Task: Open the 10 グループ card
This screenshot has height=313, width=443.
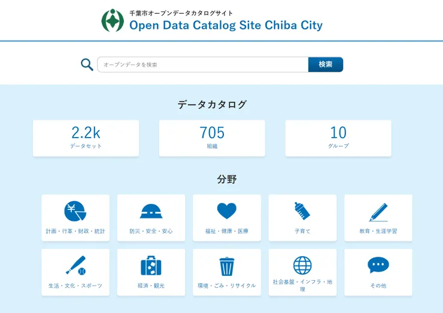Action: coord(338,138)
